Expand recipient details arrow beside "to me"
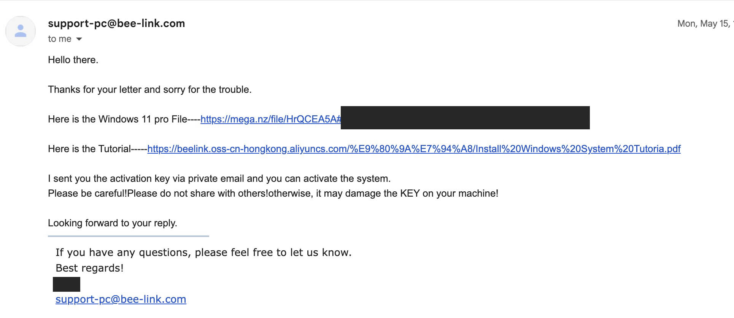734x318 pixels. (x=79, y=39)
